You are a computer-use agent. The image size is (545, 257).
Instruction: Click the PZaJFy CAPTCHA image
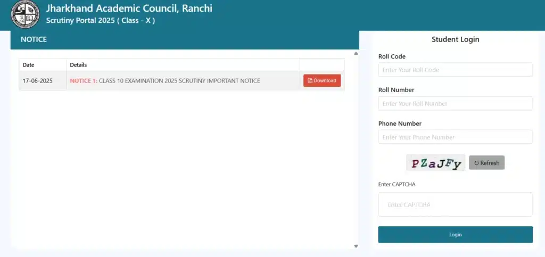[435, 163]
